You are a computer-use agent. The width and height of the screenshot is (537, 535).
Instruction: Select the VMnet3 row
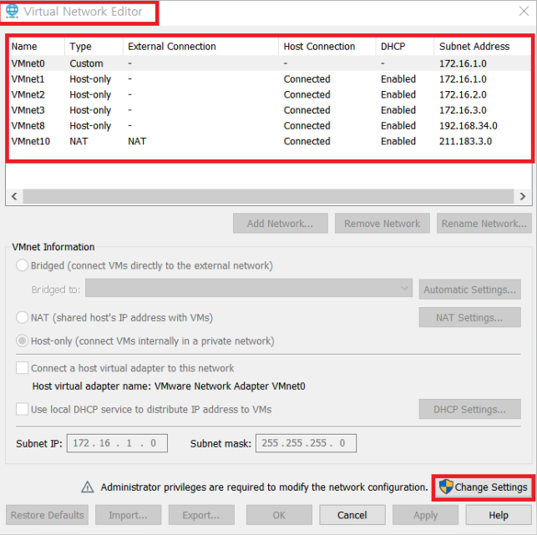pyautogui.click(x=270, y=110)
